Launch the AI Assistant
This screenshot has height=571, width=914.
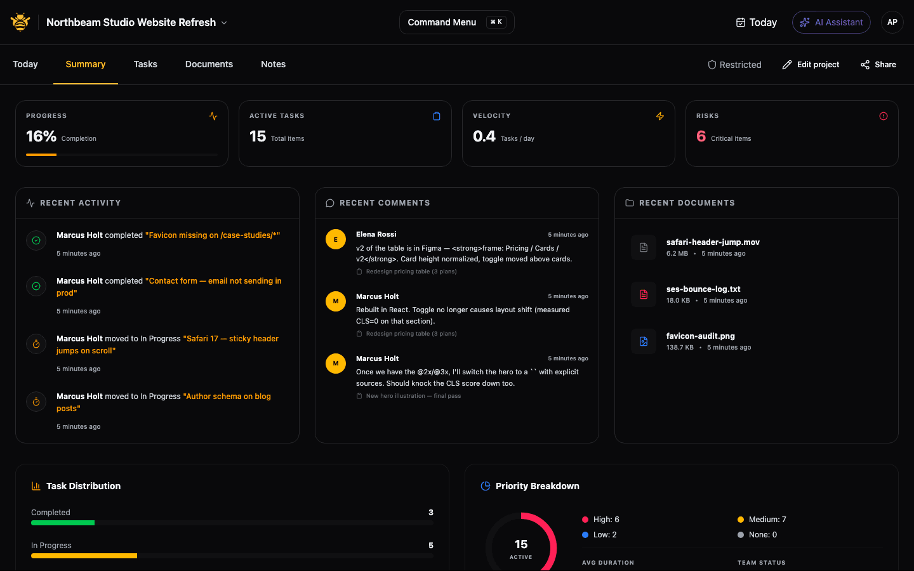(x=831, y=22)
